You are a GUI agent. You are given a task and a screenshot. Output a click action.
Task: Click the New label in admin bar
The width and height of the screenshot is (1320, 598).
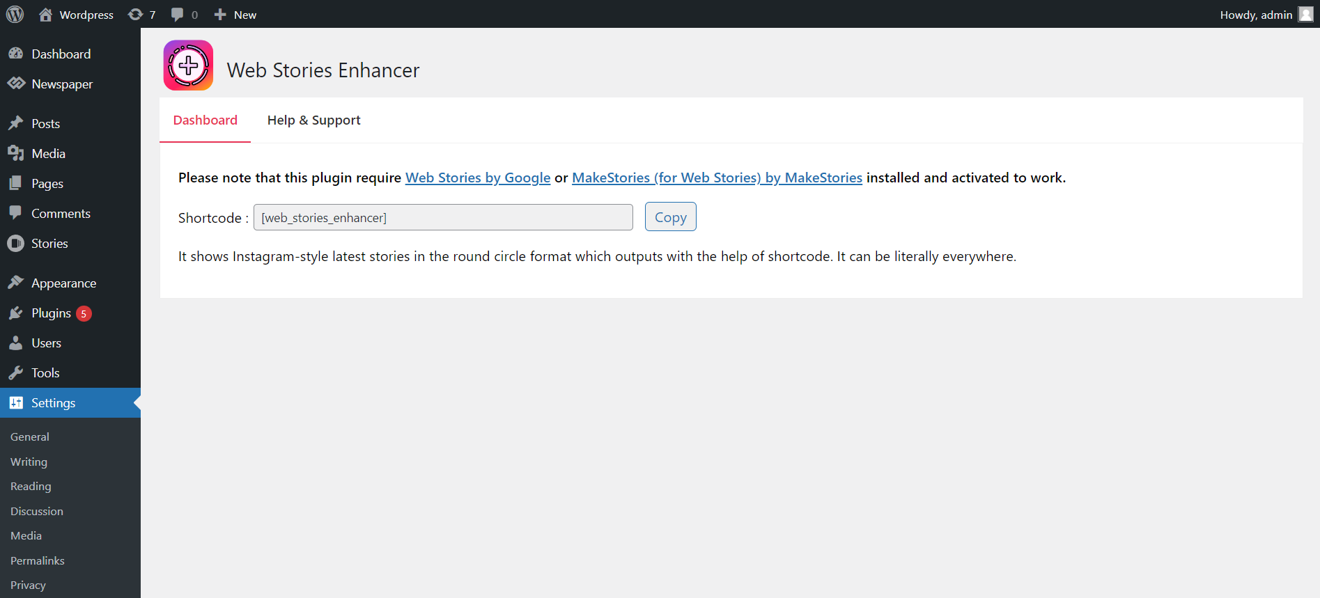click(245, 15)
